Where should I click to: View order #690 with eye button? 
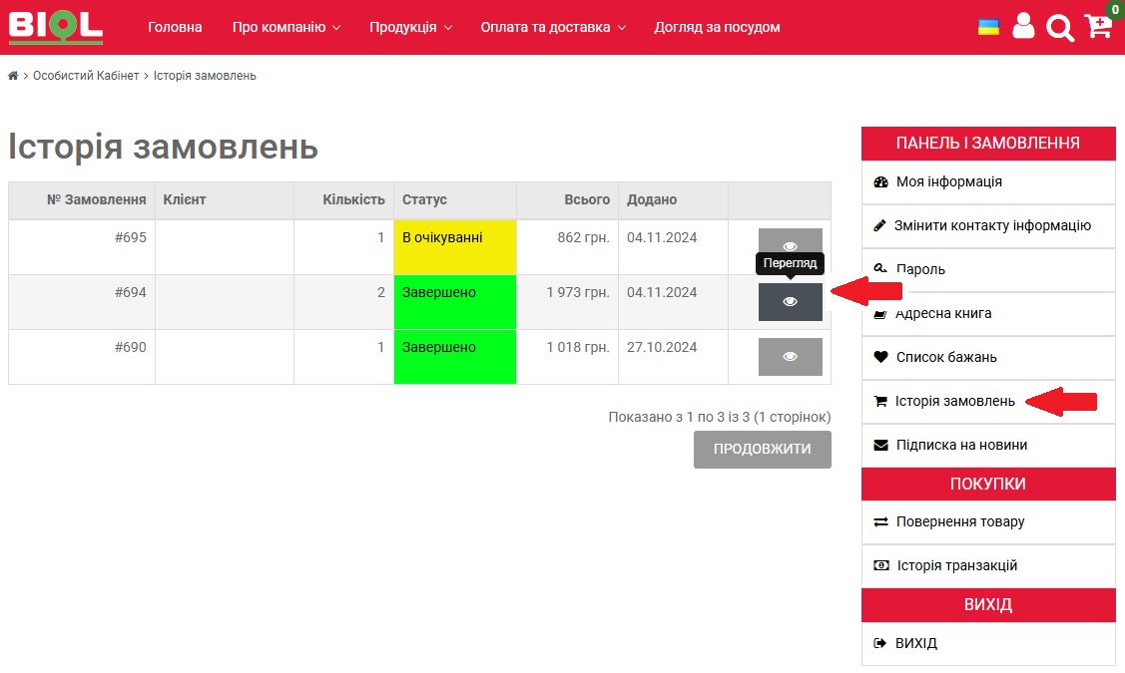pos(790,356)
